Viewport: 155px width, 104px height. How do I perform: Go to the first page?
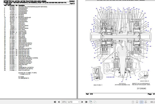tap(55, 102)
